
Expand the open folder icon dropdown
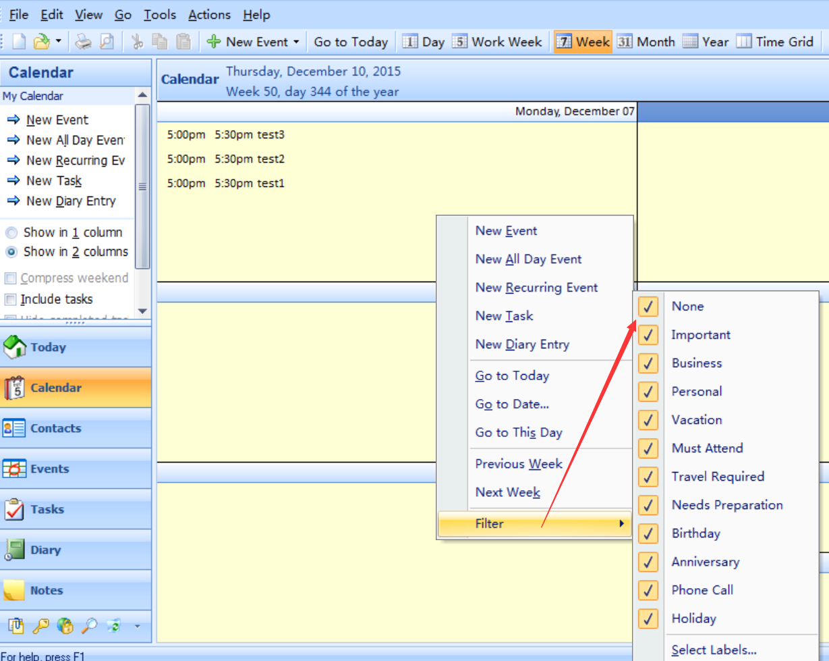[x=59, y=42]
